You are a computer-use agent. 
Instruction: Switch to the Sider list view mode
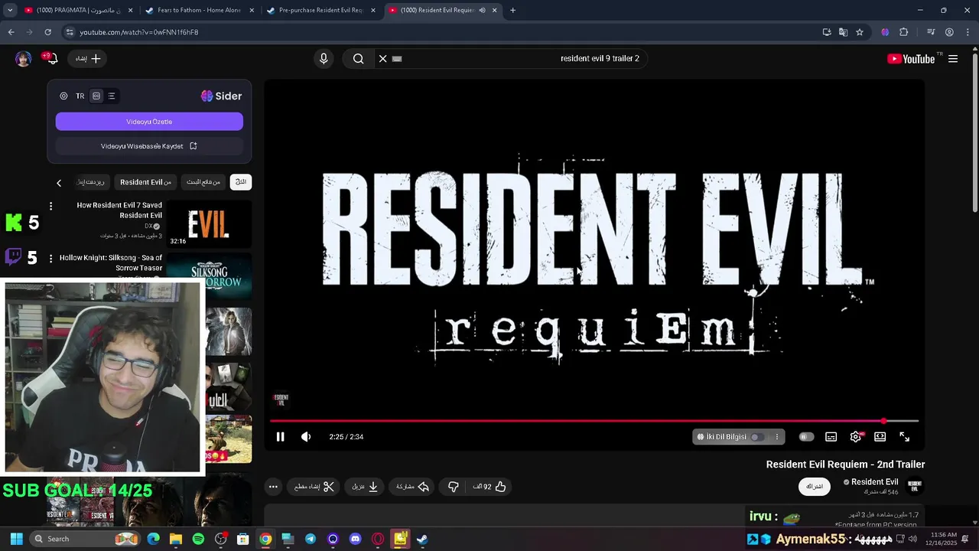tap(112, 96)
